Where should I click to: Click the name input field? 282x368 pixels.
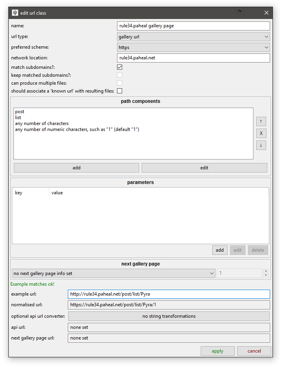point(193,26)
